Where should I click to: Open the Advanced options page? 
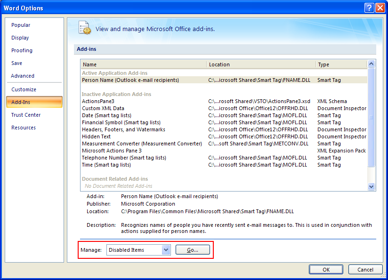point(23,76)
